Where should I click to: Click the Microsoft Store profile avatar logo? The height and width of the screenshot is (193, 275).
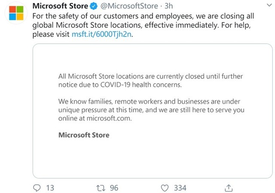[x=16, y=13]
